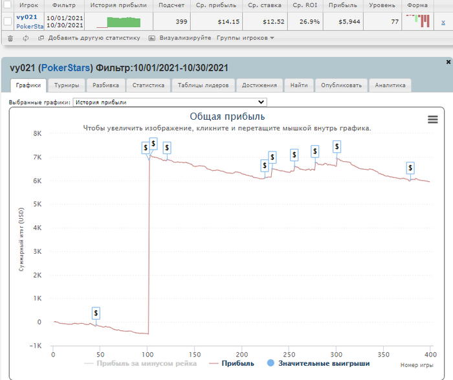
Task: Sort by 'Ср. прибыль' column header
Action: (x=216, y=5)
